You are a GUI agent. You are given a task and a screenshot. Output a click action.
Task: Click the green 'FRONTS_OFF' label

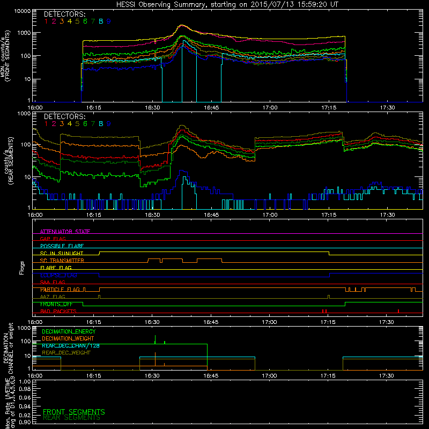click(x=56, y=304)
